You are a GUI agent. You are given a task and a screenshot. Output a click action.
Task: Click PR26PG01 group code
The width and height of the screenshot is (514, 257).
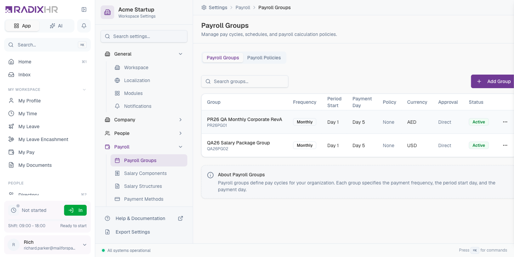coord(217,125)
